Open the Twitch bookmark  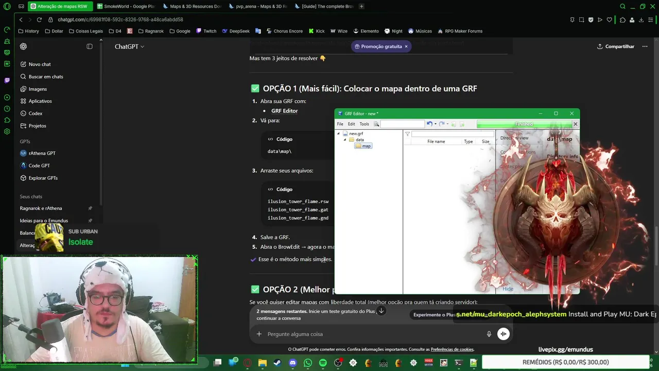click(206, 31)
